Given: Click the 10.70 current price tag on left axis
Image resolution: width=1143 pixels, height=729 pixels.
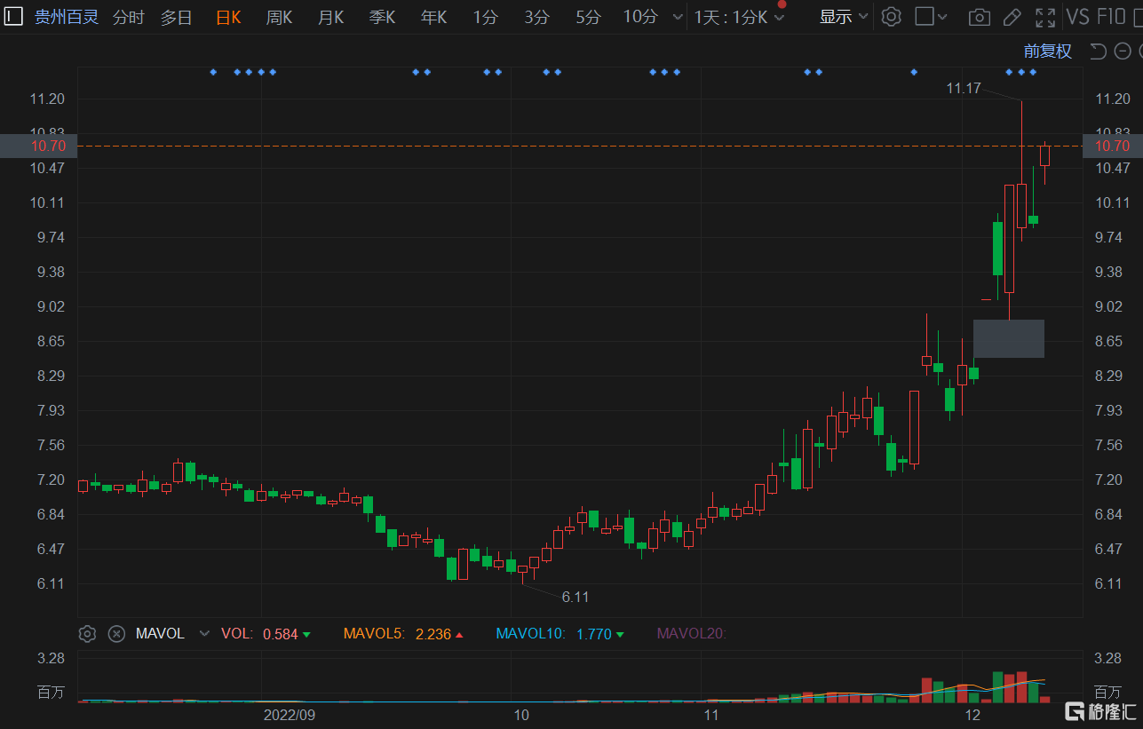Looking at the screenshot, I should (39, 146).
